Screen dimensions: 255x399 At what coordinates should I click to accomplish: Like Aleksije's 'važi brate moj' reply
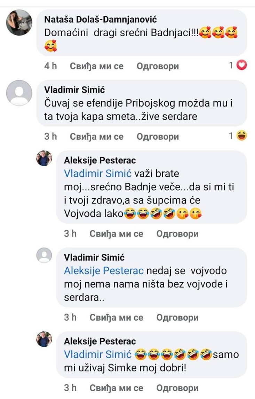pos(116,233)
